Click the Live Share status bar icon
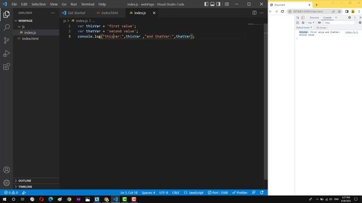Image resolution: width=362 pixels, height=203 pixels. tap(24, 193)
